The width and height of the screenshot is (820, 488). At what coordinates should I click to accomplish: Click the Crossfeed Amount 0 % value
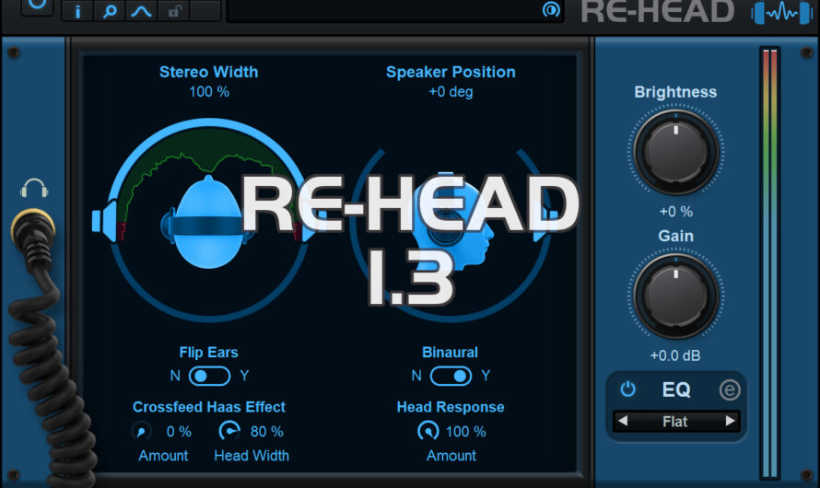179,432
